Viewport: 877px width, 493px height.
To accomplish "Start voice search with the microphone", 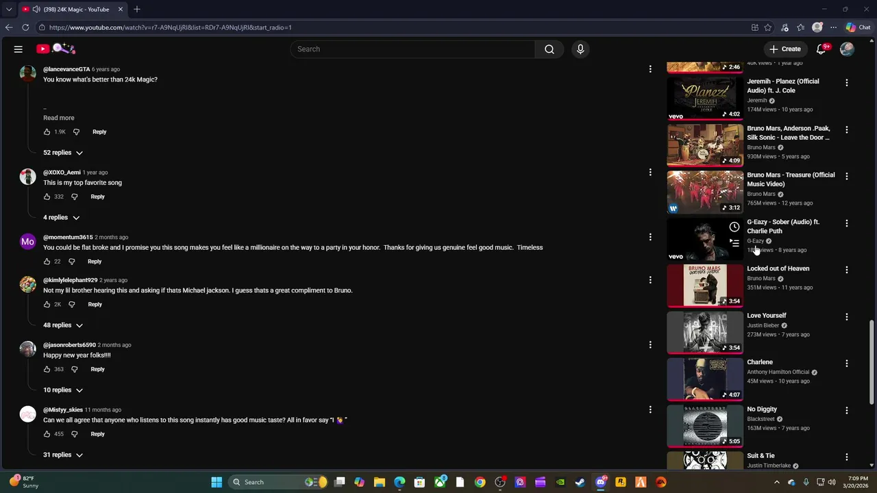I will 580,49.
